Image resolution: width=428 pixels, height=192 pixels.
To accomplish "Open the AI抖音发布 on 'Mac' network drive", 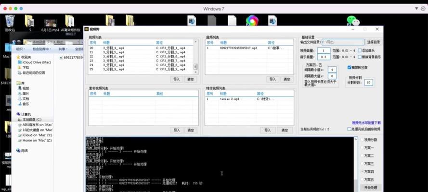I will pyautogui.click(x=35, y=125).
